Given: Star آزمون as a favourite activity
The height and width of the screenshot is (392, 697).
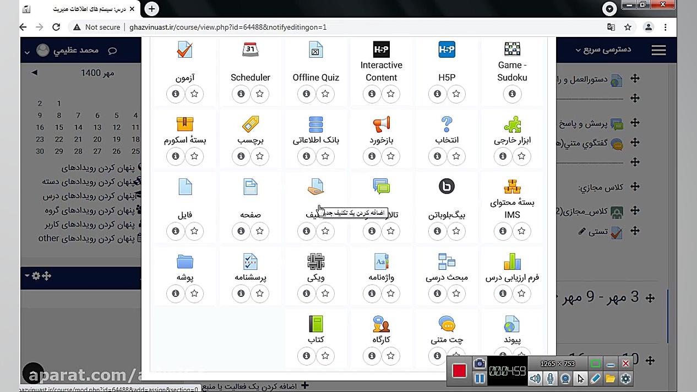Looking at the screenshot, I should (194, 94).
